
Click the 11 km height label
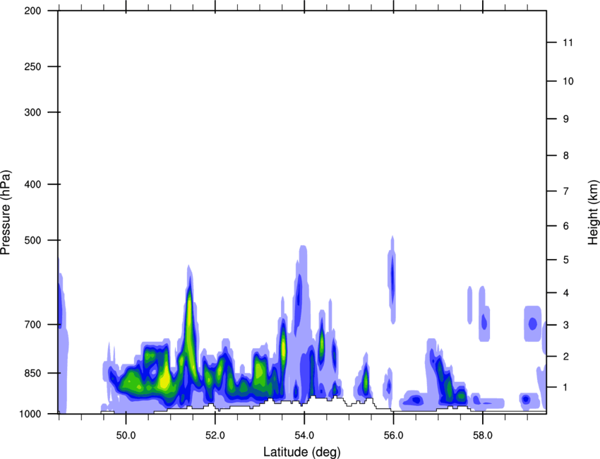coord(568,42)
